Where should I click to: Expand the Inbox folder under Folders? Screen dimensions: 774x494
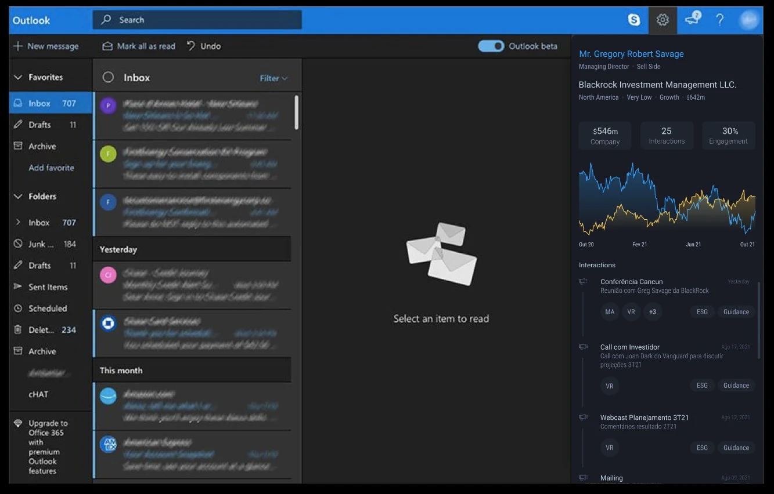point(18,223)
